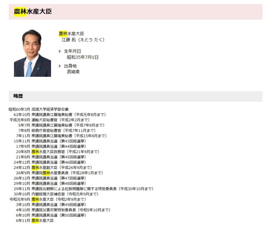Click the final 6年11月 農林水産大臣 row
This screenshot has height=228, width=272.
pyautogui.click(x=35, y=221)
